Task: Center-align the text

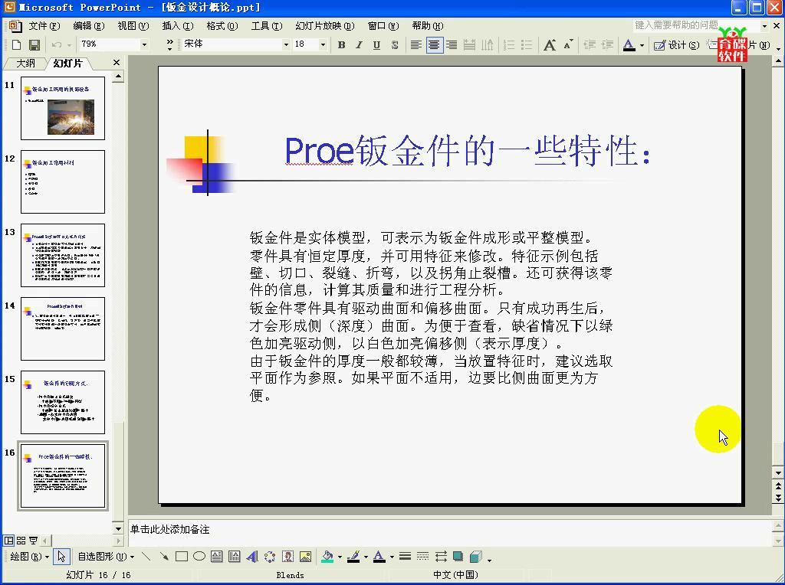Action: point(434,44)
